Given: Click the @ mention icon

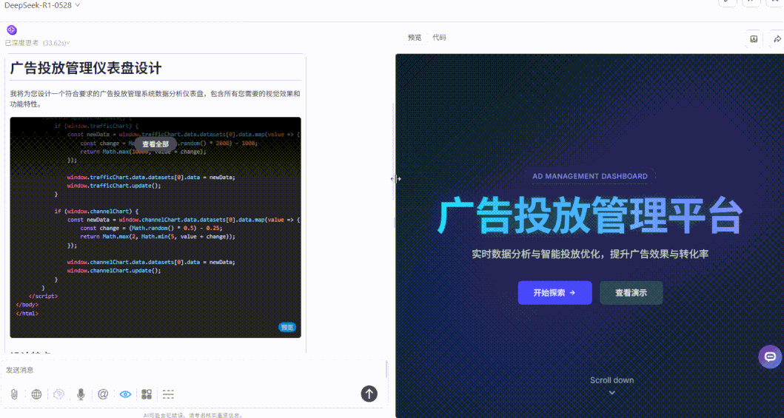Looking at the screenshot, I should (103, 394).
